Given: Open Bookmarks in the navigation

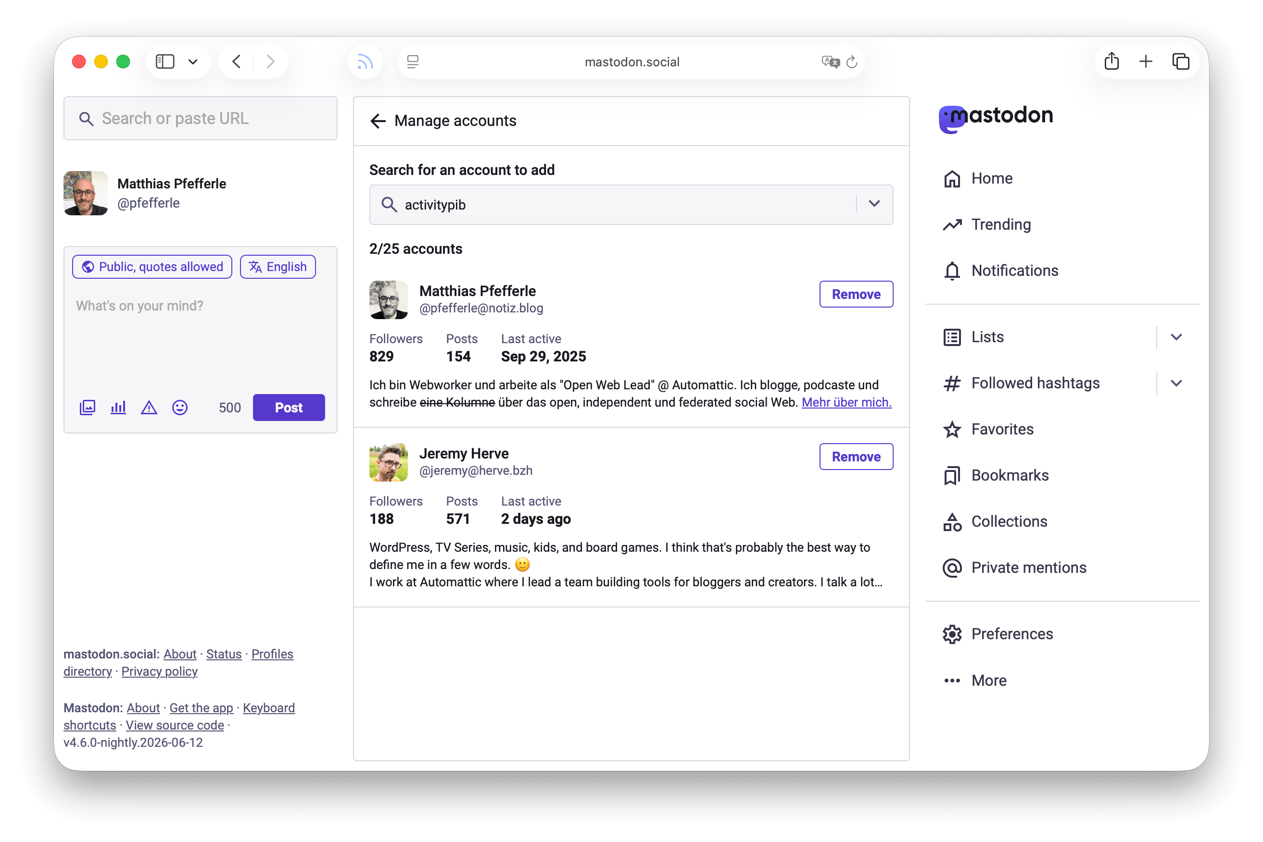Looking at the screenshot, I should click(x=996, y=475).
